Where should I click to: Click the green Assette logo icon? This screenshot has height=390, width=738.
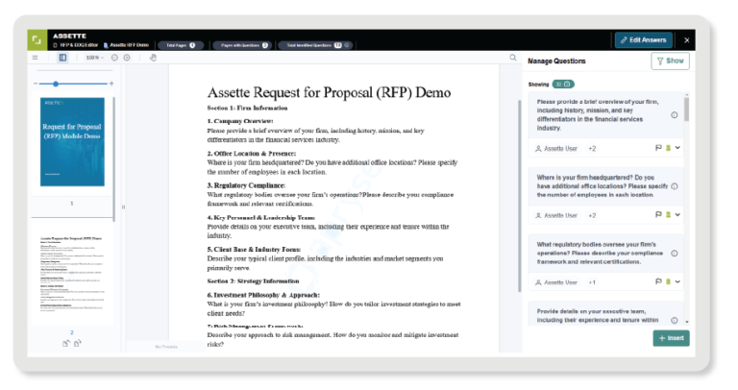[x=37, y=40]
